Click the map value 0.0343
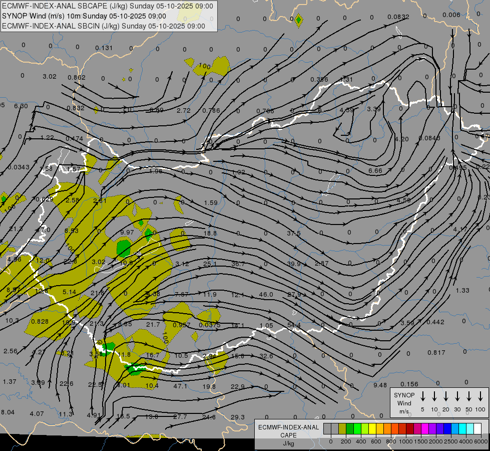The width and height of the screenshot is (490, 451). (x=19, y=167)
